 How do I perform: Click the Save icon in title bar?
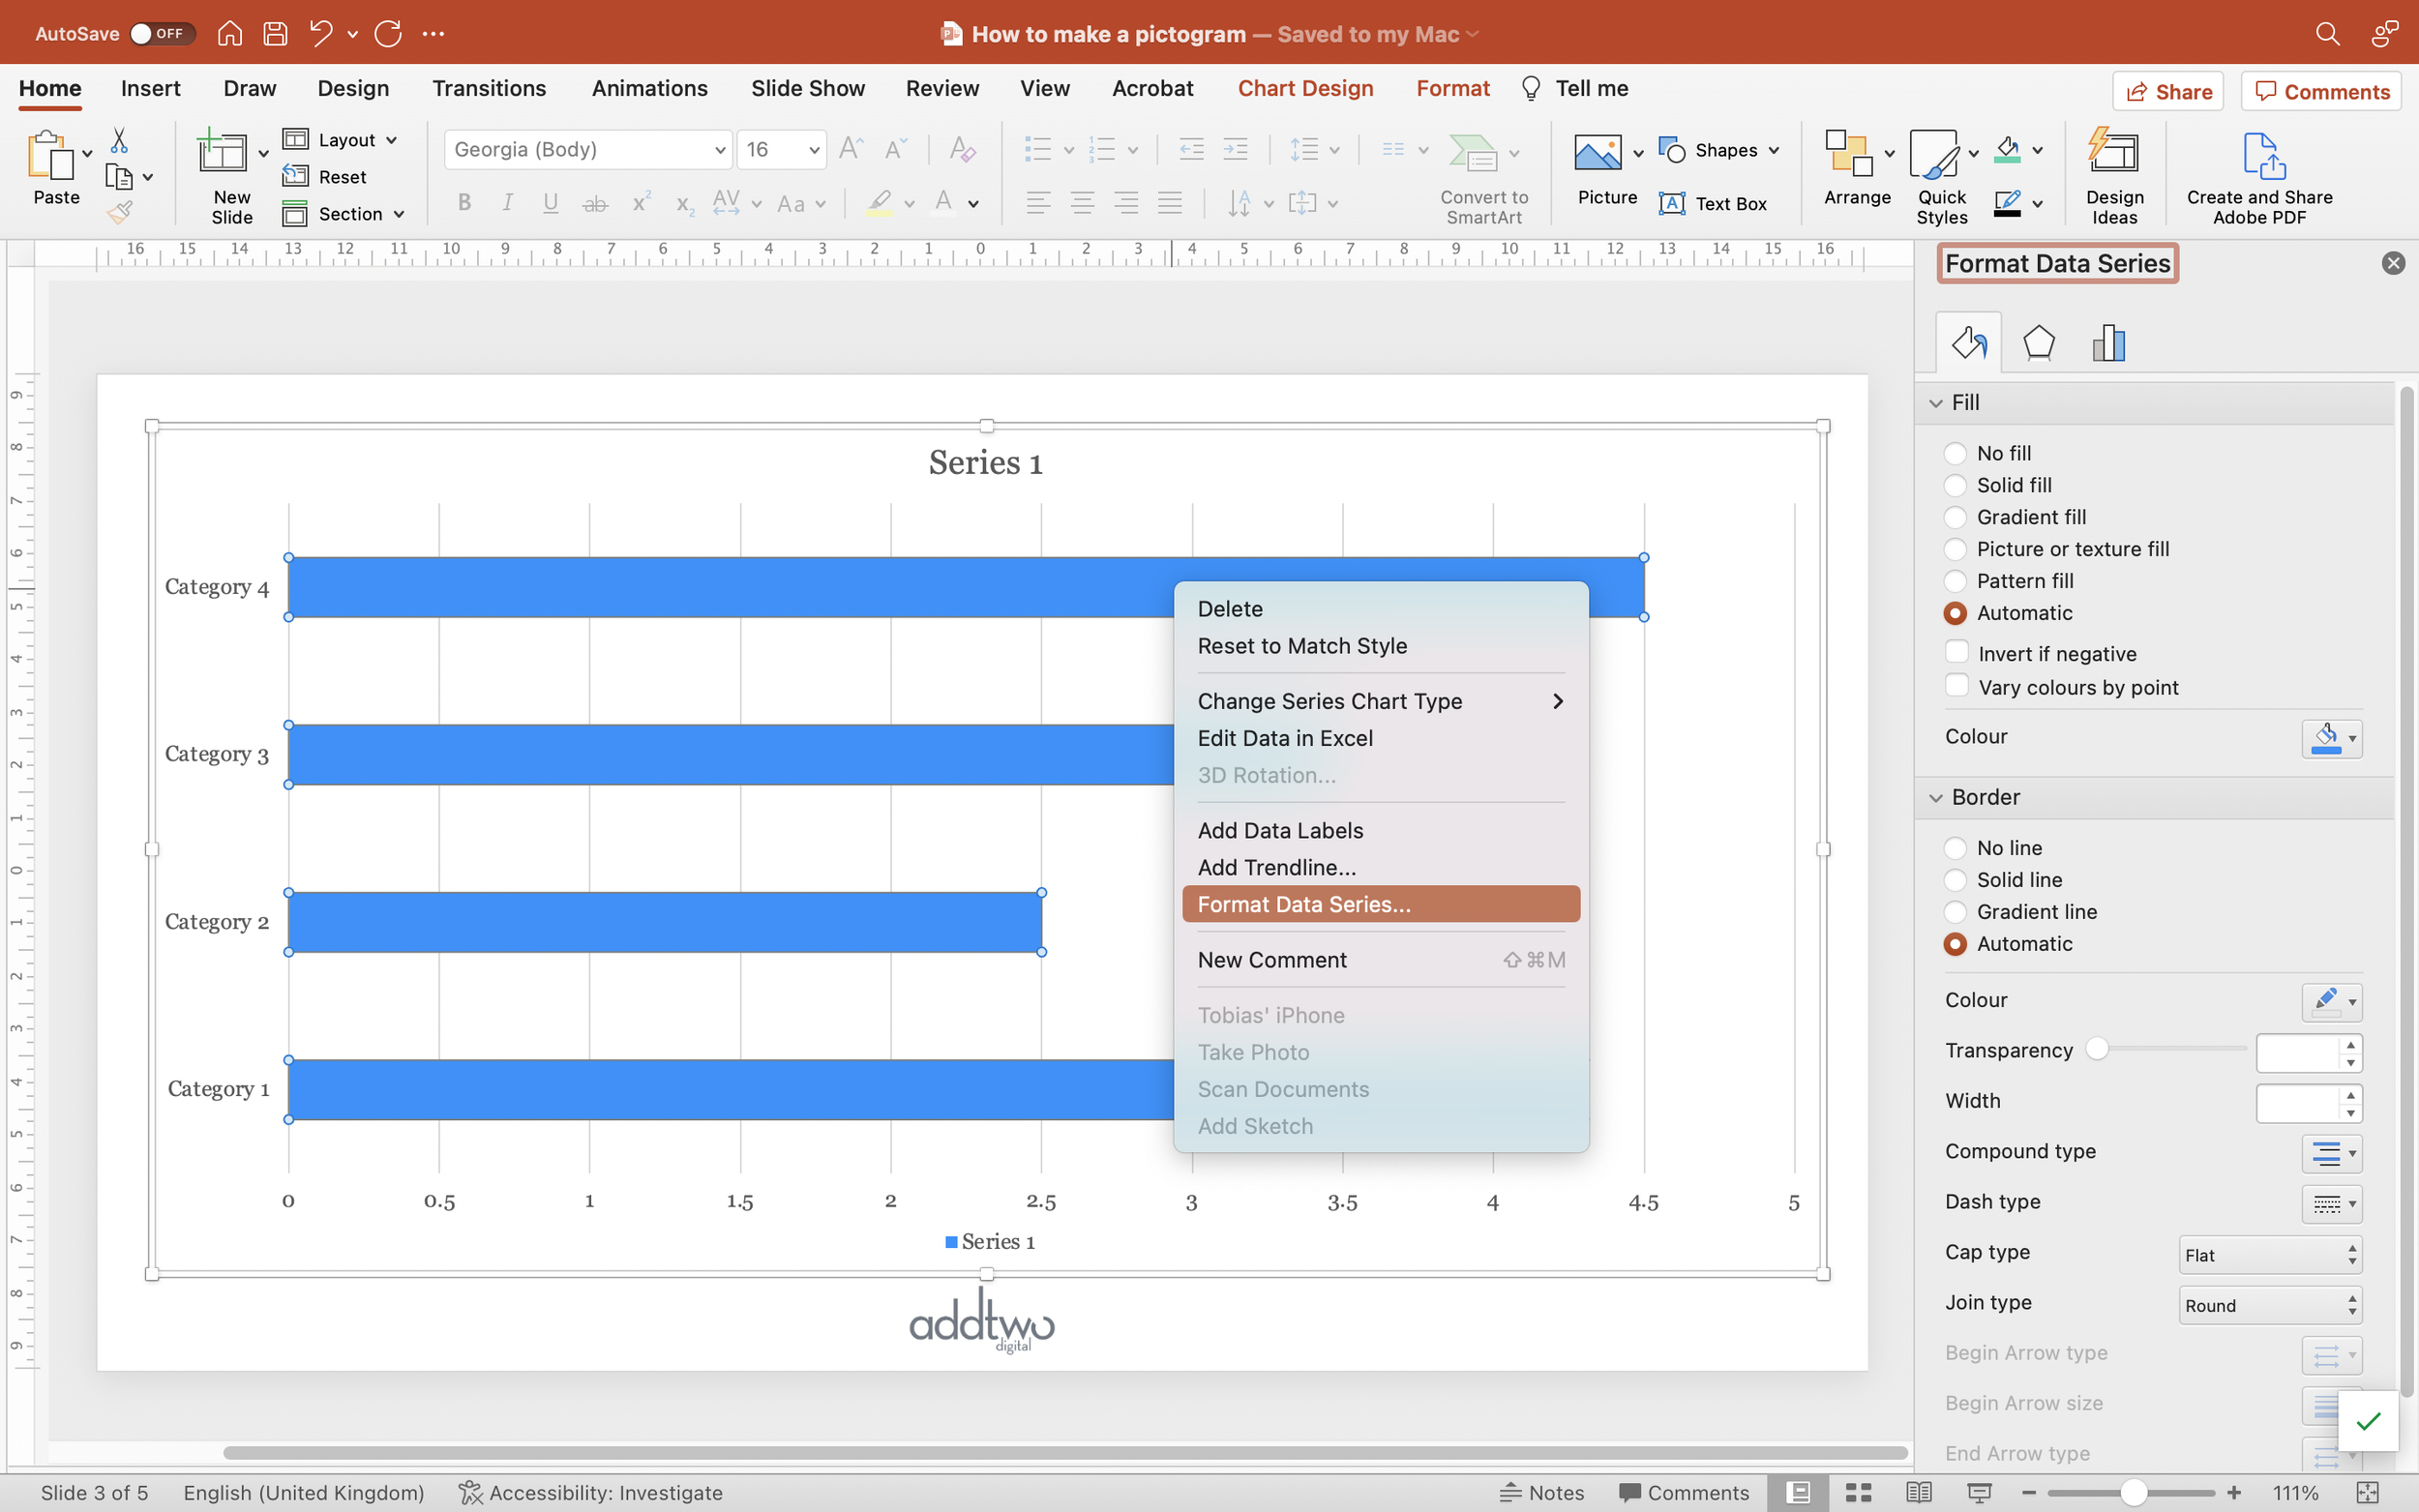[275, 34]
